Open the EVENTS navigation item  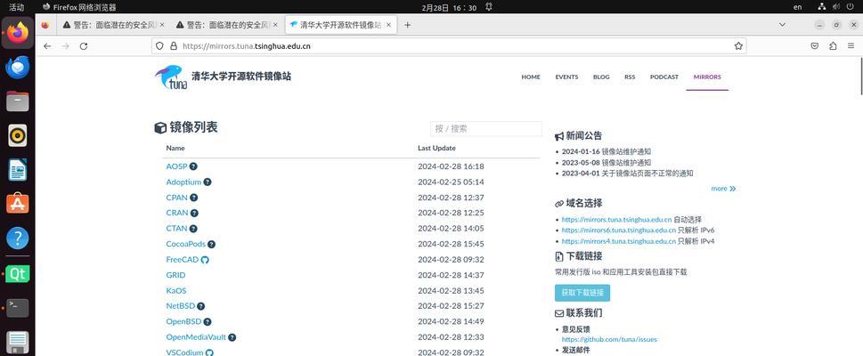click(x=566, y=77)
